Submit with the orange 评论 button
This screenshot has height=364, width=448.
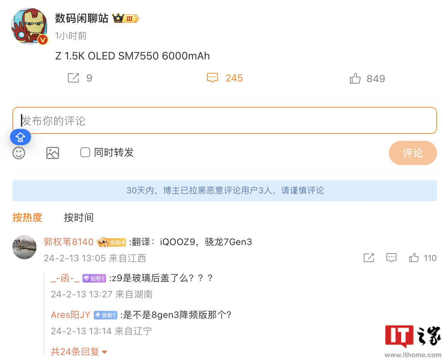(x=413, y=153)
